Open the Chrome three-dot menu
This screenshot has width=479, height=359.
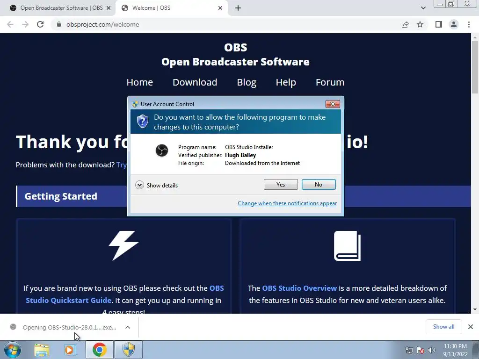click(x=469, y=24)
